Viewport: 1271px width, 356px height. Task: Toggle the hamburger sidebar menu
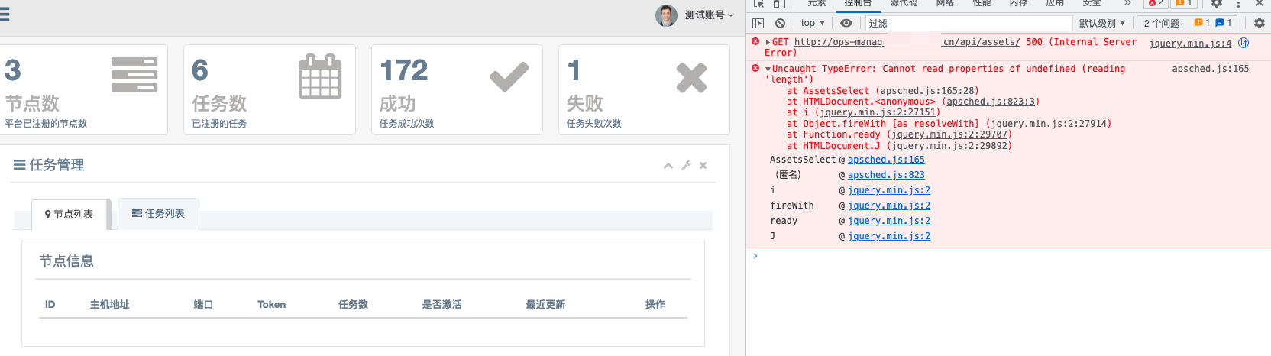click(4, 14)
